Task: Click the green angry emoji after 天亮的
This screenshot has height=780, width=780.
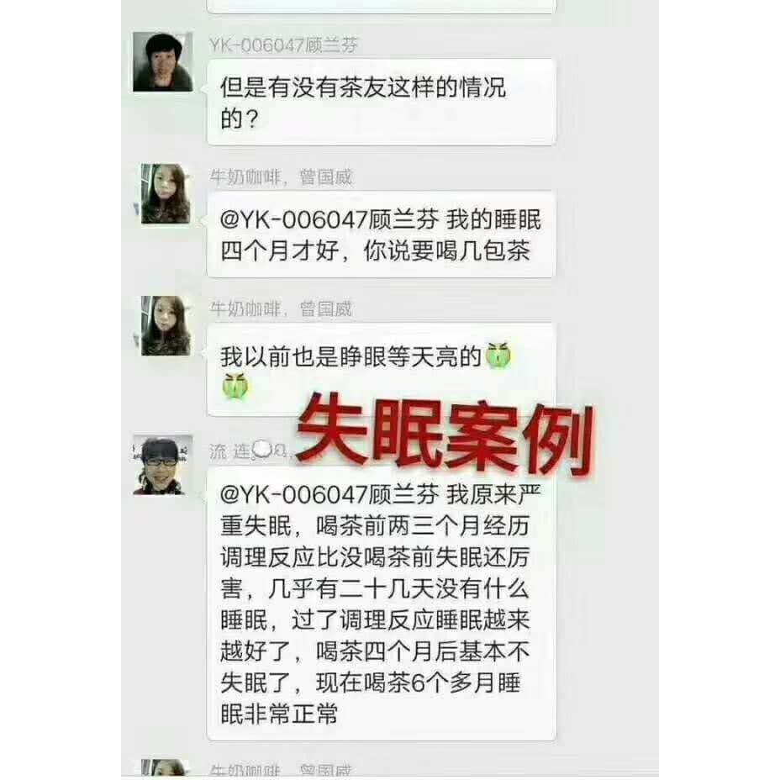Action: 498,356
